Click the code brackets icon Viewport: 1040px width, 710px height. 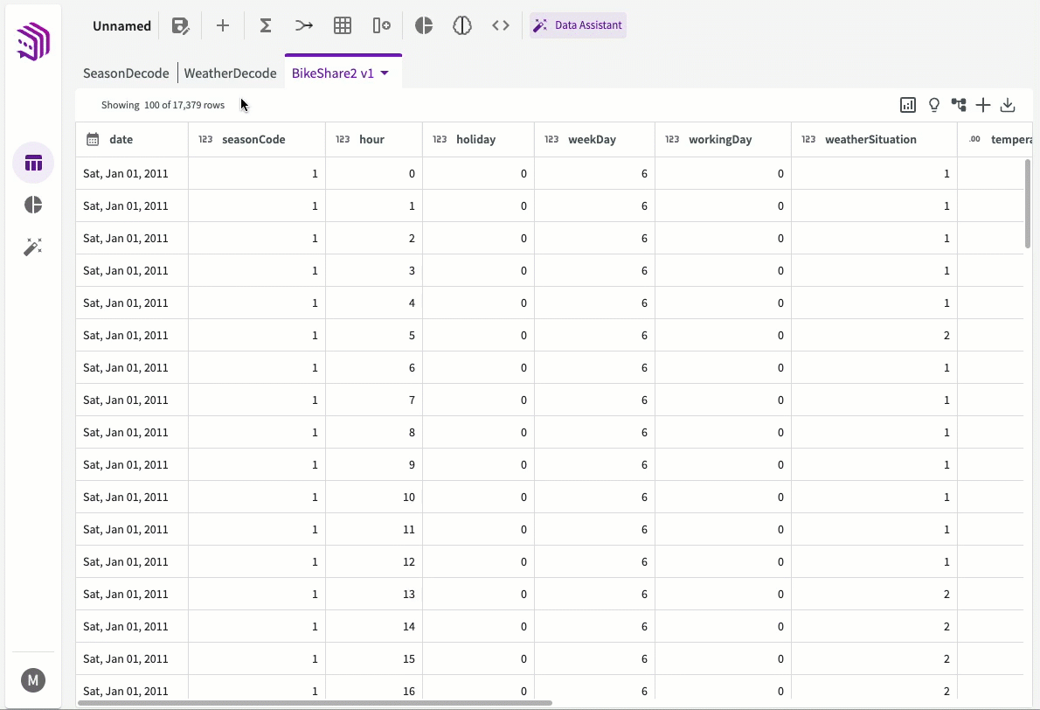[501, 26]
